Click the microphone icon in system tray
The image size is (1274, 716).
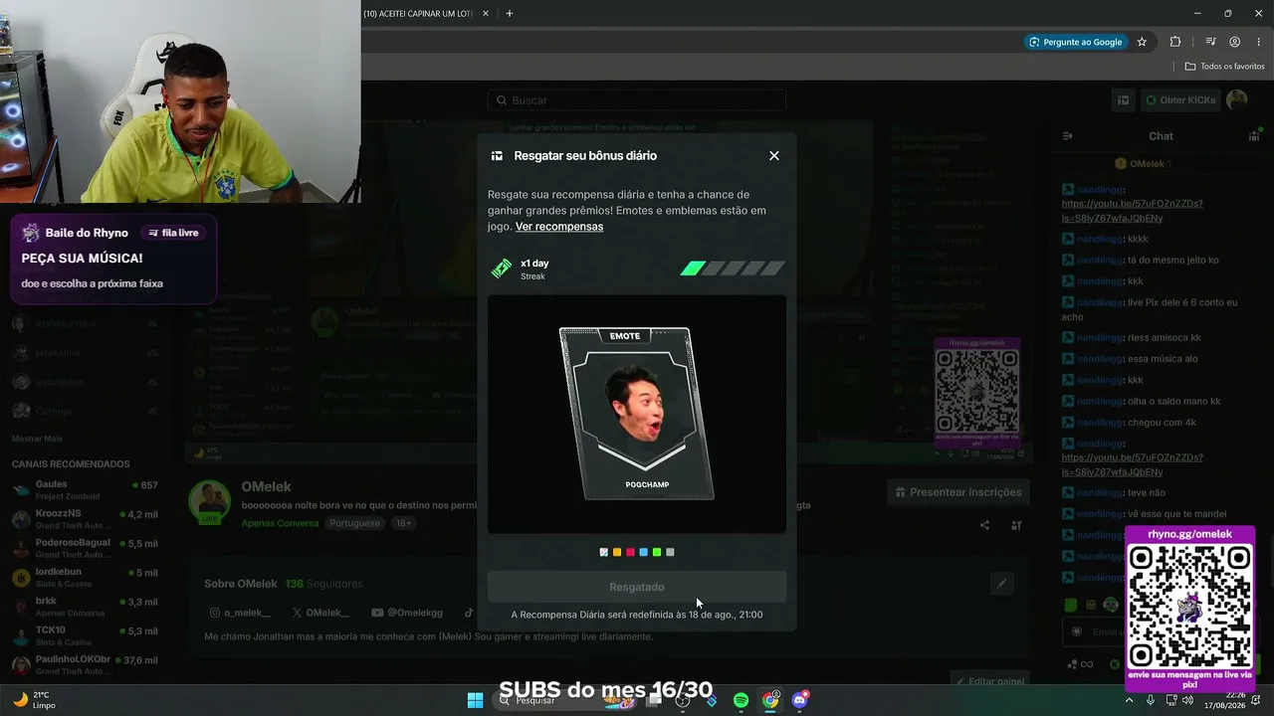1151,700
